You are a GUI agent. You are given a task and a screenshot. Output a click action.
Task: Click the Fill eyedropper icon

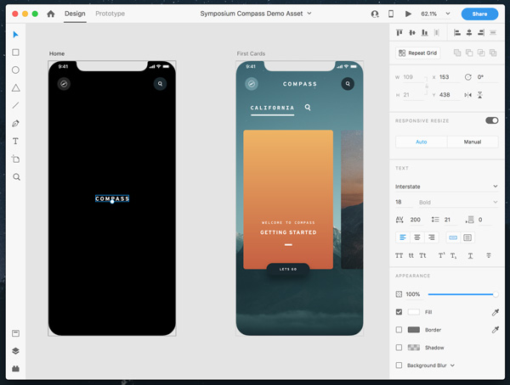(x=495, y=312)
